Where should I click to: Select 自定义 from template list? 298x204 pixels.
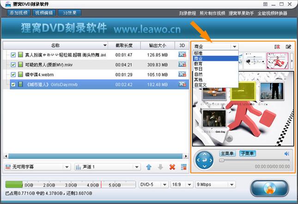(x=215, y=85)
